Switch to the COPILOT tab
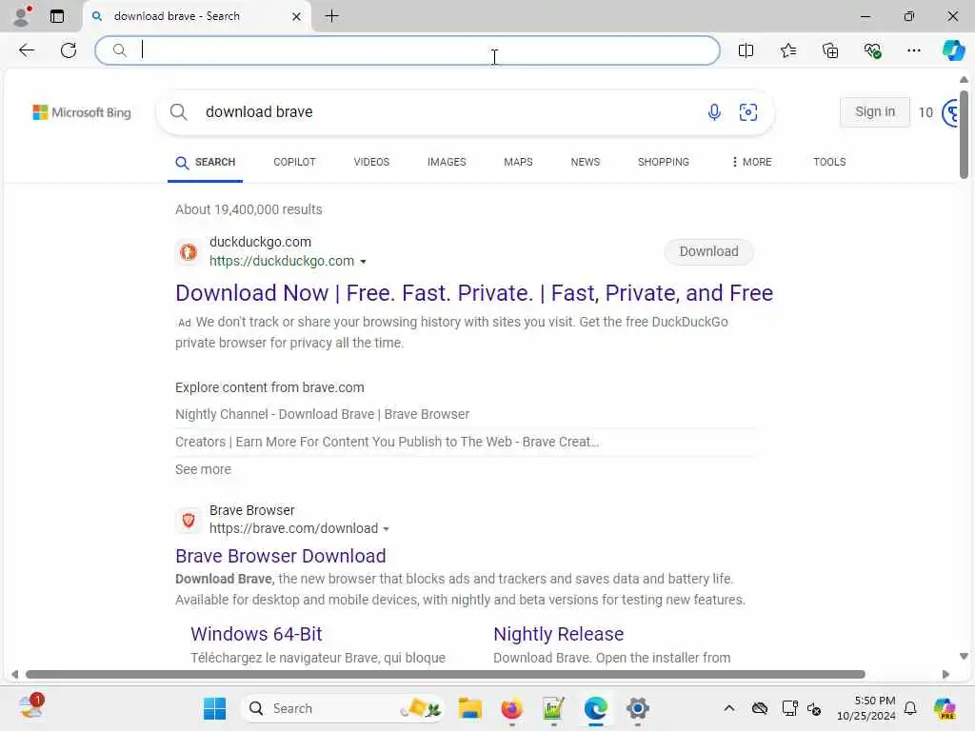 [295, 162]
